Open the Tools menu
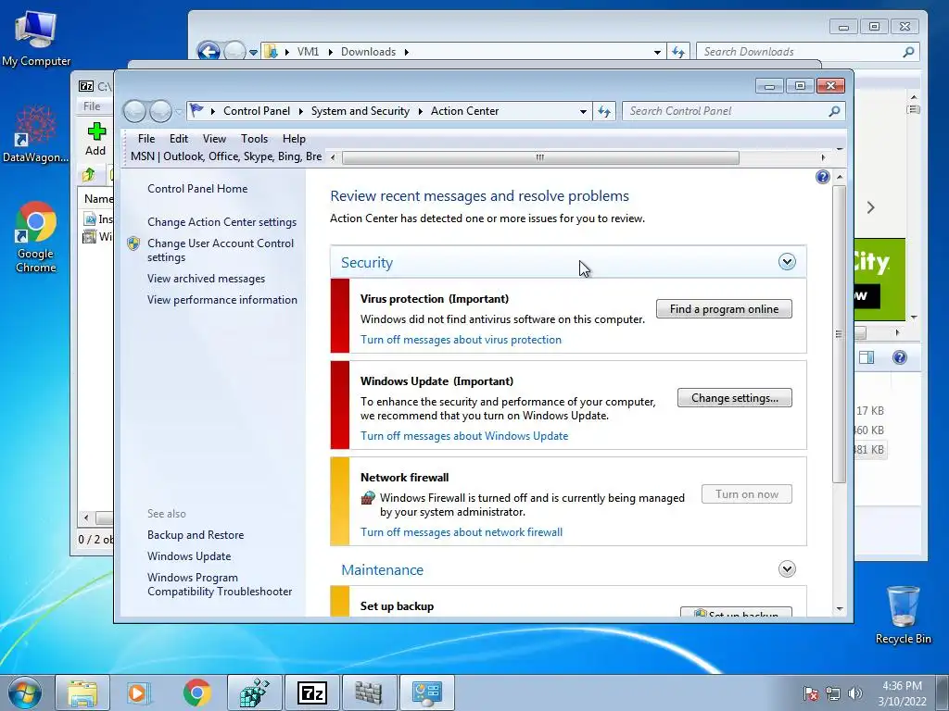Screen dimensions: 949x711 coord(254,139)
